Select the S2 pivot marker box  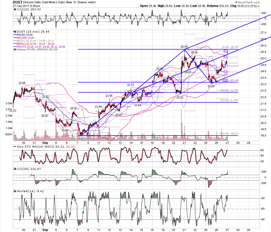[225, 80]
